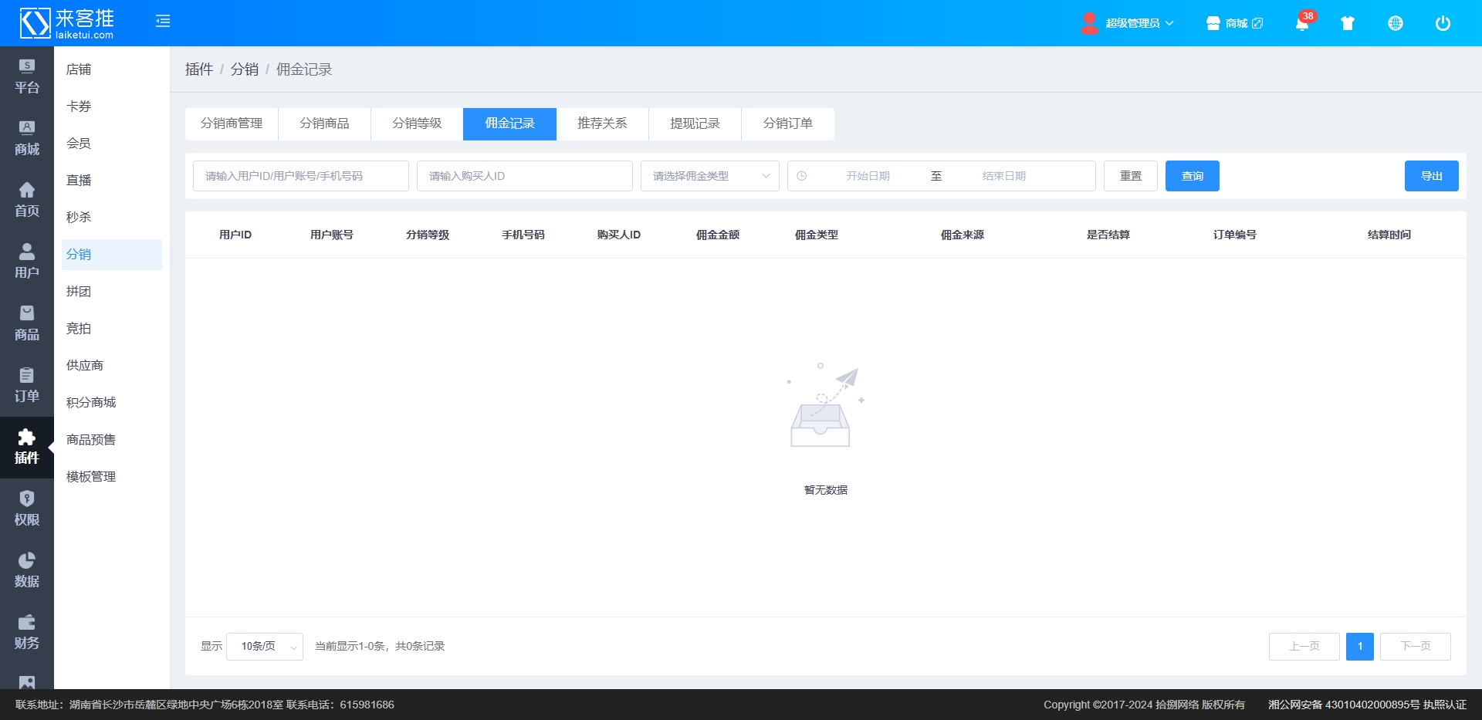Click the 开始日期 date field
The height and width of the screenshot is (720, 1482).
pyautogui.click(x=868, y=176)
